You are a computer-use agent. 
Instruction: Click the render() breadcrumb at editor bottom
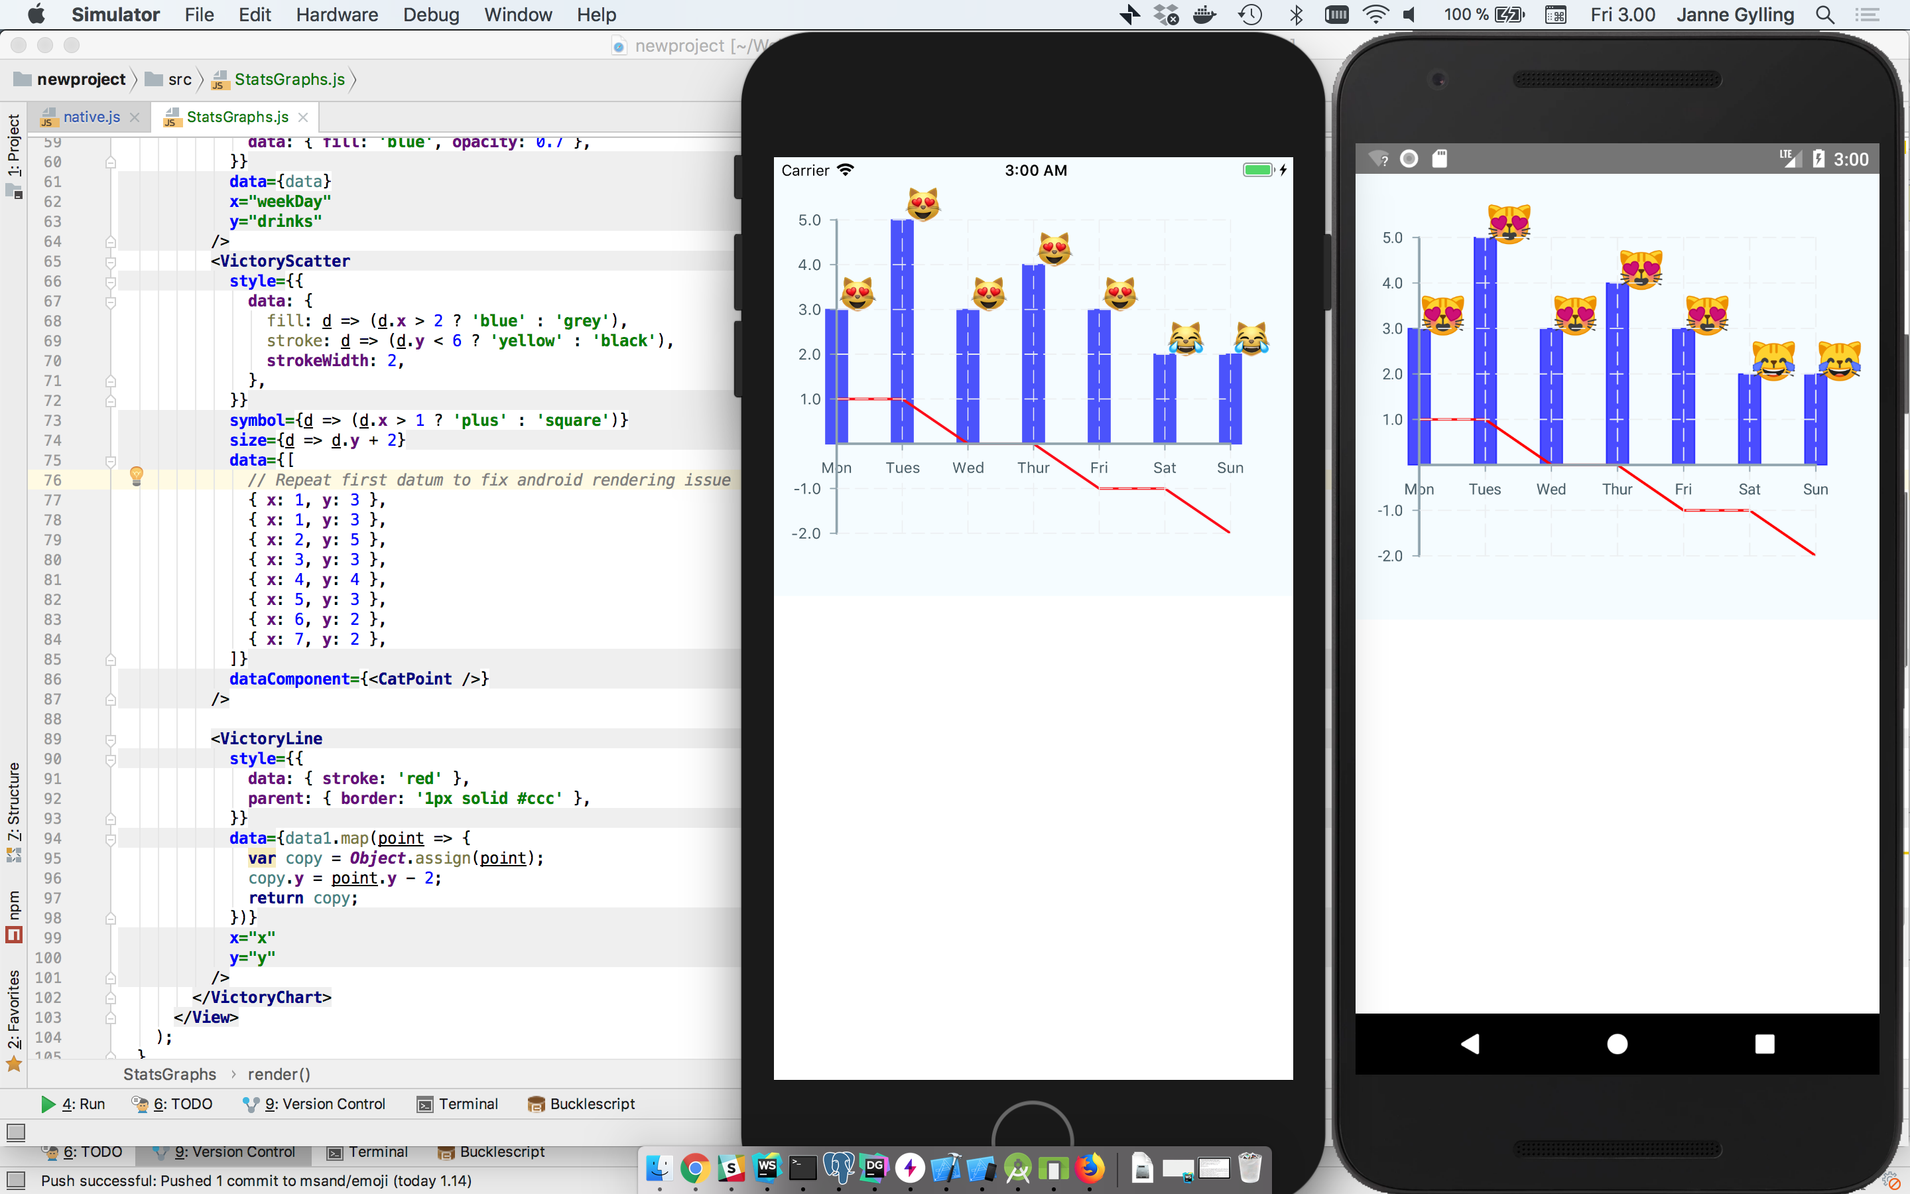(x=279, y=1074)
